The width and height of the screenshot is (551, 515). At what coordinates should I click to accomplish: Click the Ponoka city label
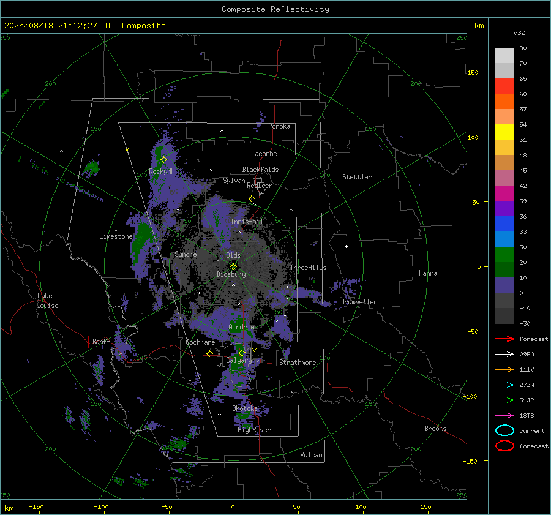pyautogui.click(x=279, y=126)
